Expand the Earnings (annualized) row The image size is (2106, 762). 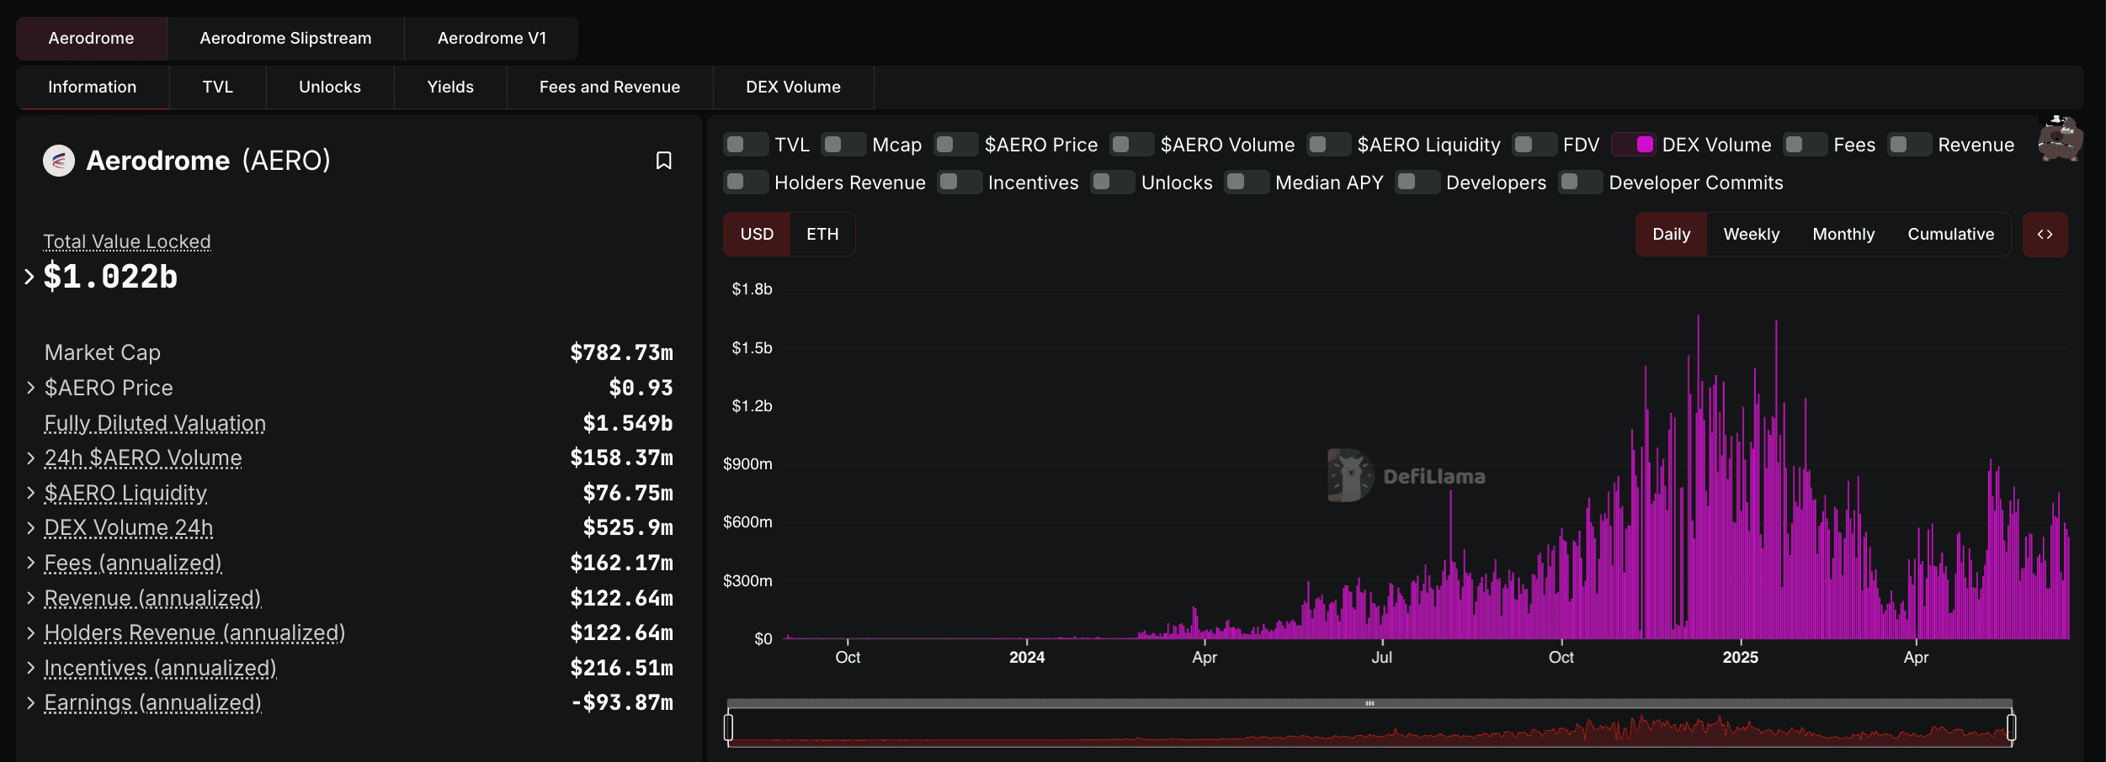[x=31, y=702]
